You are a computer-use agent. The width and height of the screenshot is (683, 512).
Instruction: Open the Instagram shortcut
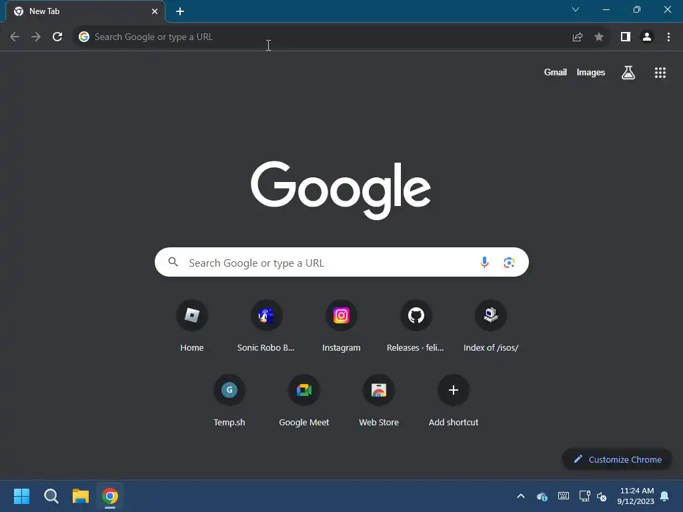(x=341, y=325)
